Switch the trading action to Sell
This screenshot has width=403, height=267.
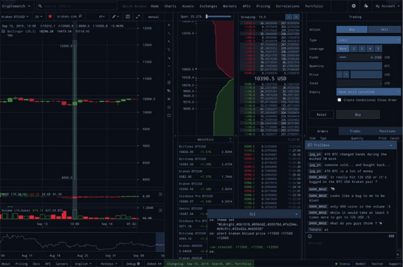click(384, 30)
